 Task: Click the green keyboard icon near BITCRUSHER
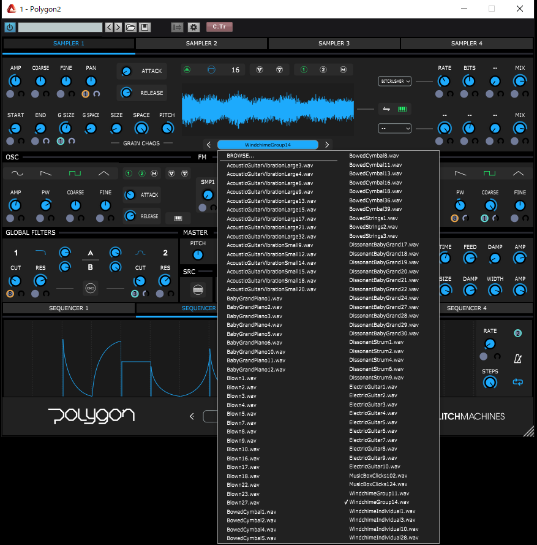click(x=402, y=109)
